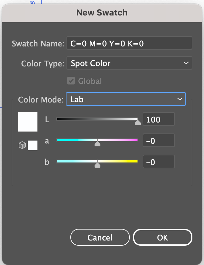The width and height of the screenshot is (204, 265).
Task: Click the a value input field
Action: pyautogui.click(x=159, y=141)
